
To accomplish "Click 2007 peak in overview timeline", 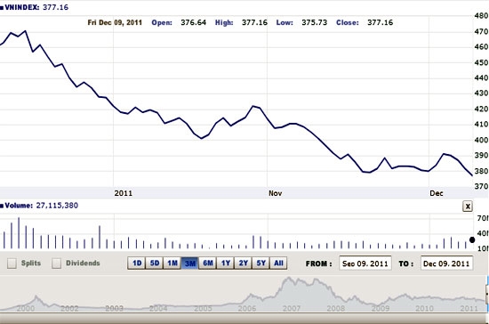I will 289,279.
